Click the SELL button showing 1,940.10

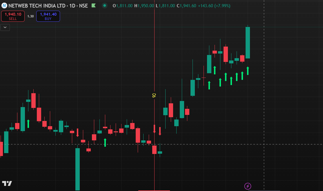tap(13, 16)
